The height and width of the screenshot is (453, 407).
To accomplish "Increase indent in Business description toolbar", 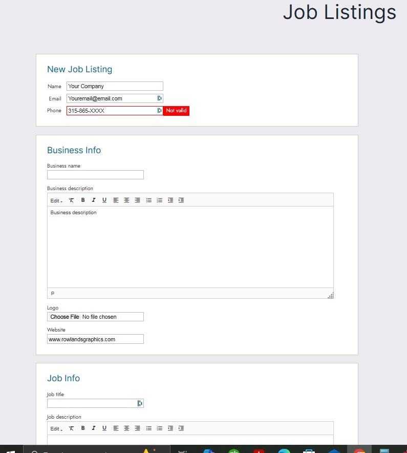I will 181,200.
